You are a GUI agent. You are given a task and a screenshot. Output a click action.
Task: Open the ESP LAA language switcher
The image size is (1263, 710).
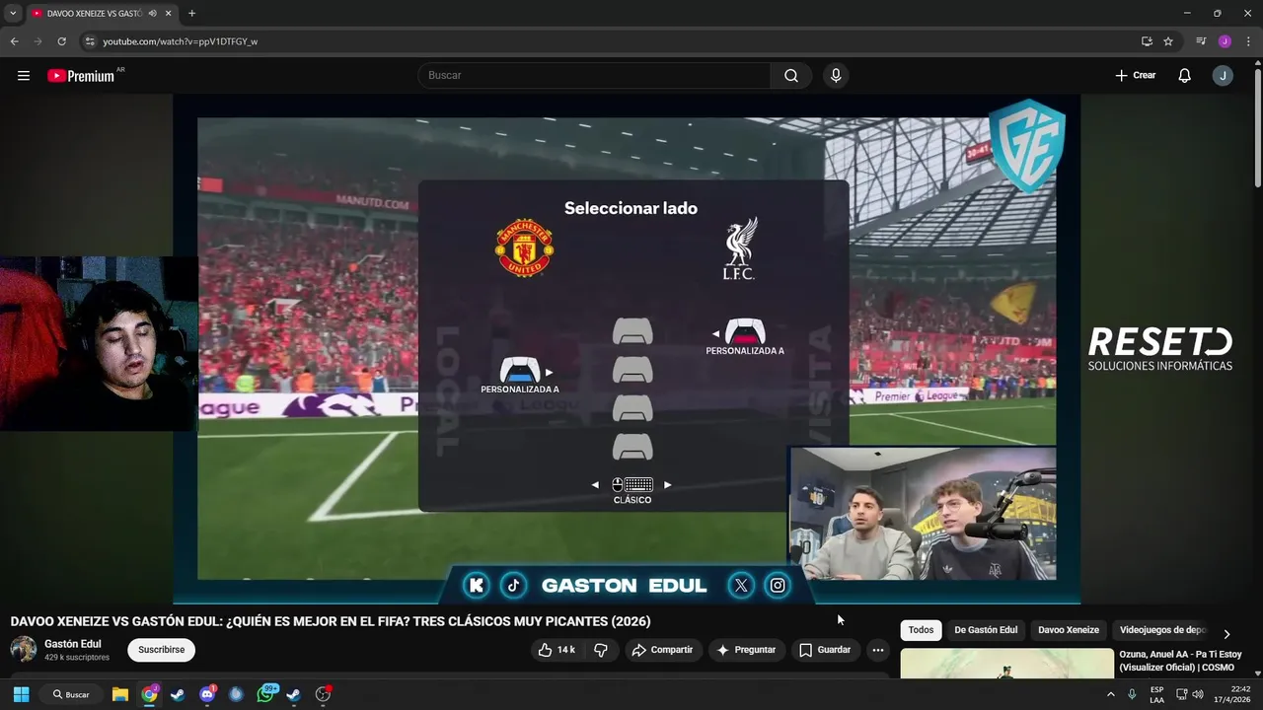coord(1156,694)
